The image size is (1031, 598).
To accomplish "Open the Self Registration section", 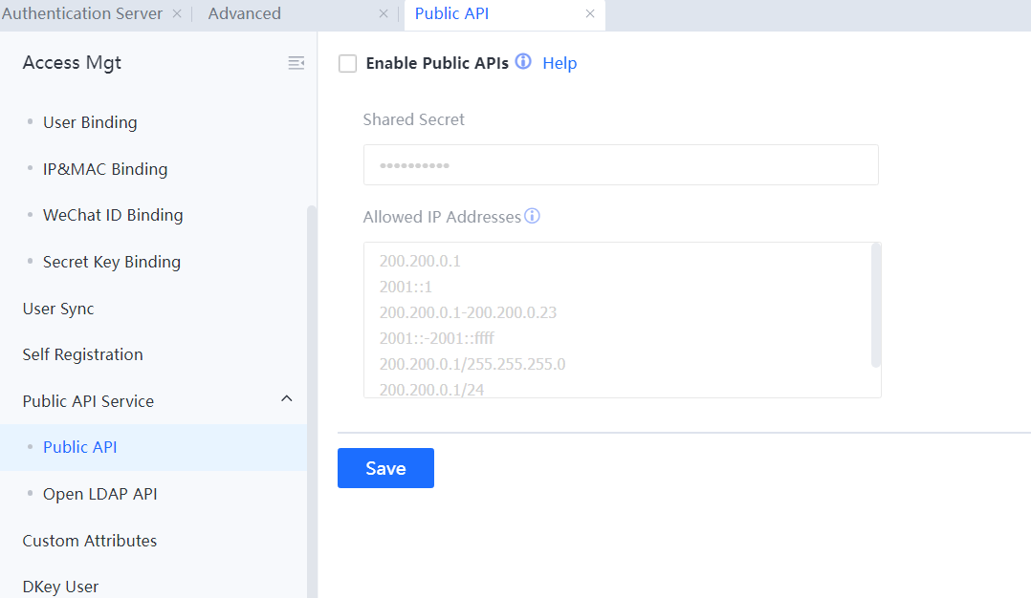I will tap(83, 354).
